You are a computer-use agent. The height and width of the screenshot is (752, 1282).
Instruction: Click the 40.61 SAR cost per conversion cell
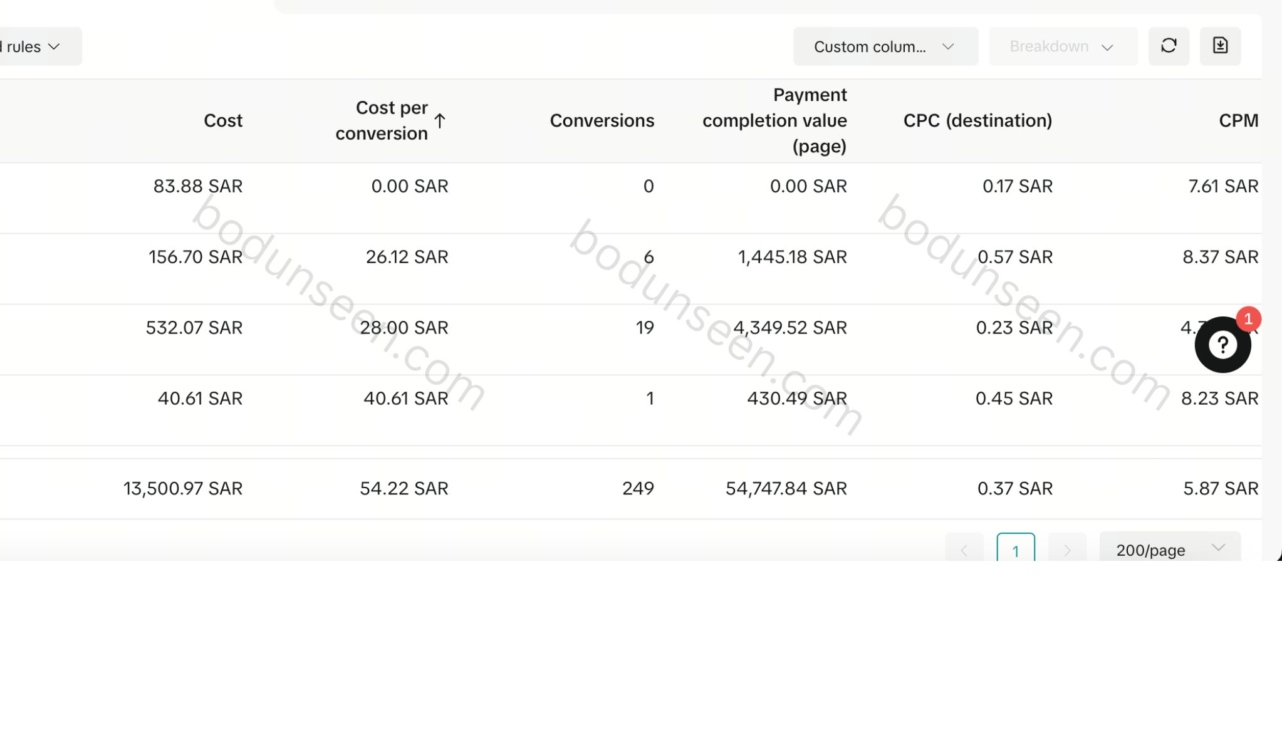point(405,399)
